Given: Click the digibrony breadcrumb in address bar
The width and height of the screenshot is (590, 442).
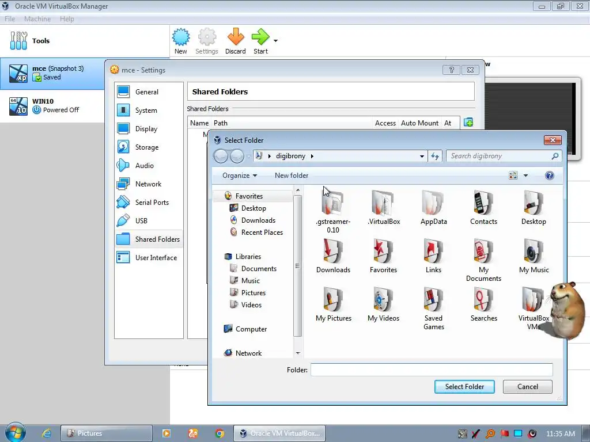Looking at the screenshot, I should (x=290, y=156).
